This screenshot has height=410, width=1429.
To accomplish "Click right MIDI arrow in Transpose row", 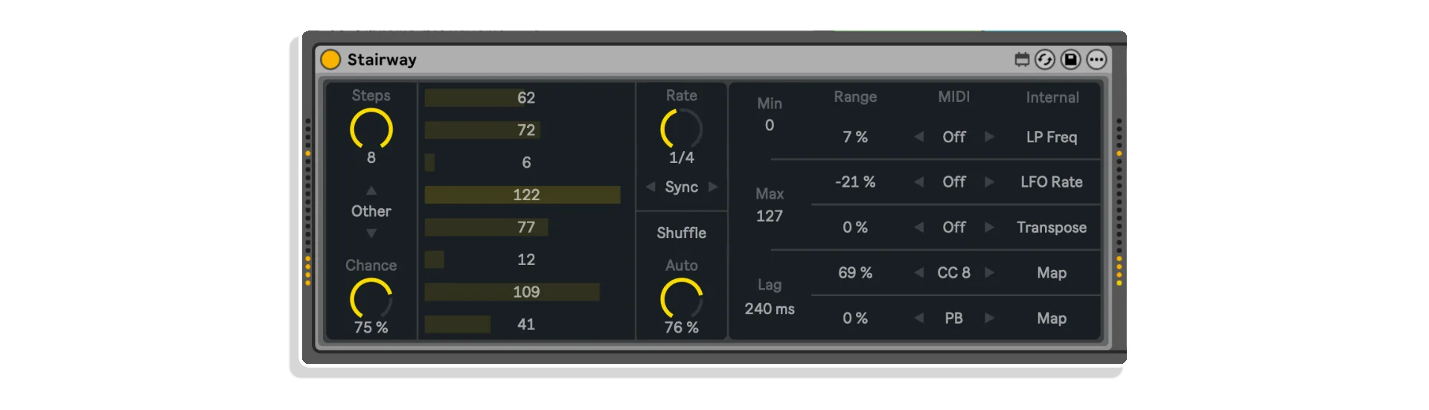I will pyautogui.click(x=989, y=228).
